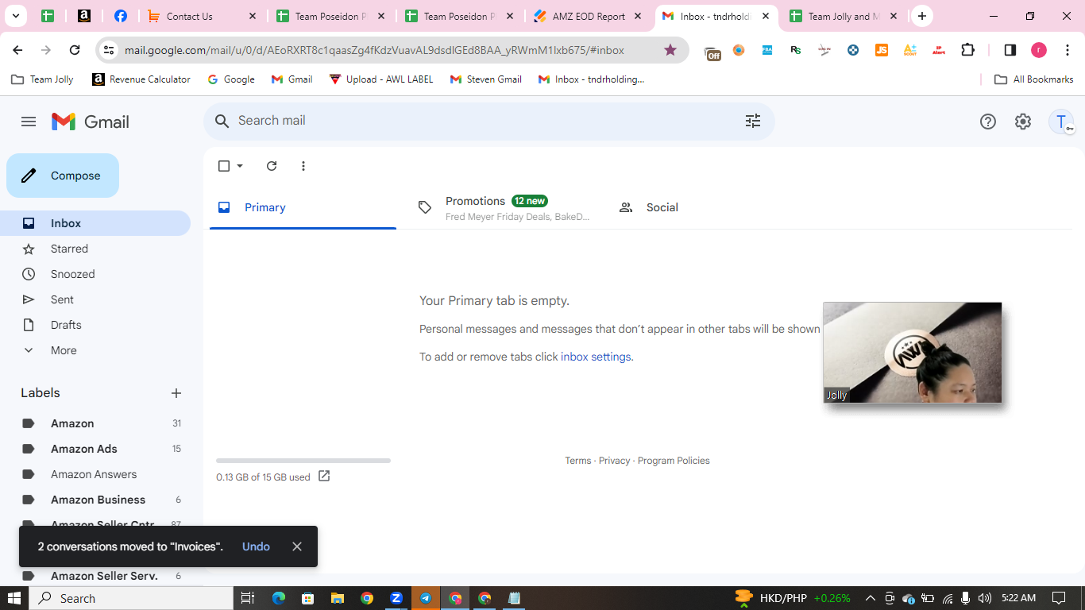Open the Gmail main menu hamburger
The width and height of the screenshot is (1085, 610).
coord(29,122)
